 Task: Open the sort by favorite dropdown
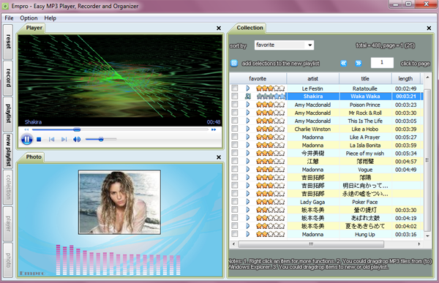284,45
